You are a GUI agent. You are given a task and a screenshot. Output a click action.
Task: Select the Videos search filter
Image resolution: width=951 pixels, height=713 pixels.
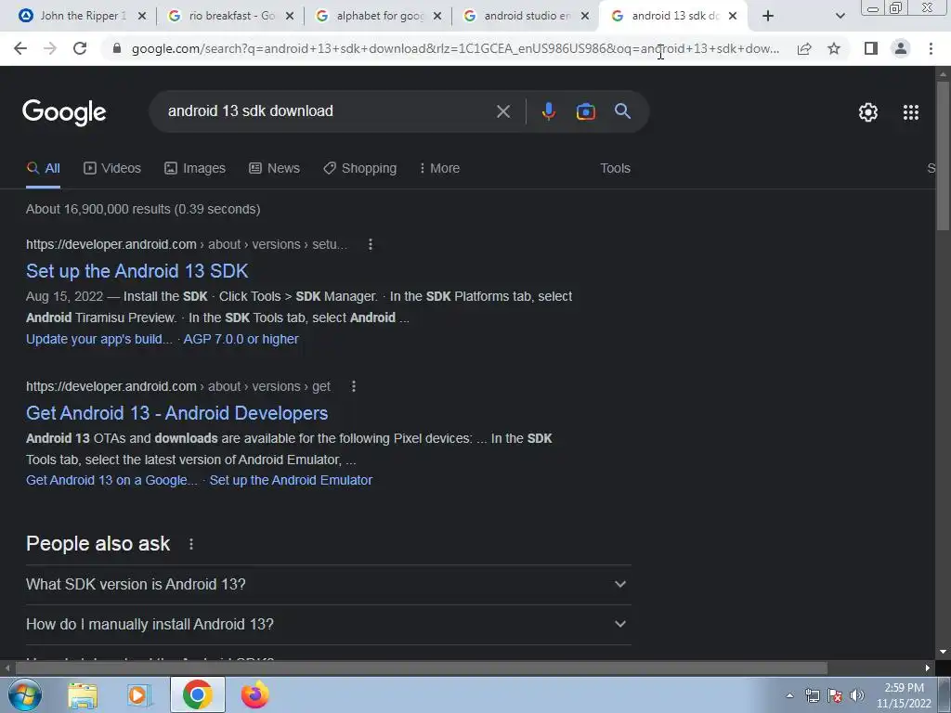[x=112, y=168]
